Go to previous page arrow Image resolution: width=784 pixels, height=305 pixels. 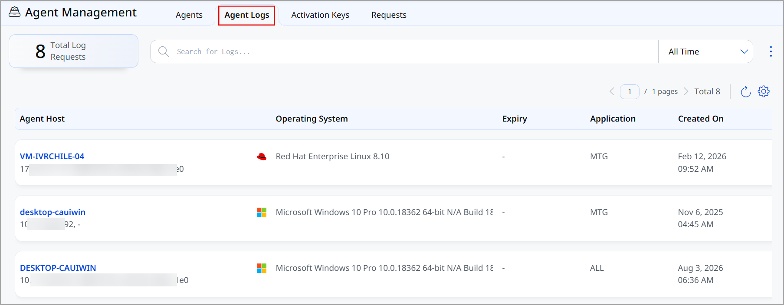[612, 92]
